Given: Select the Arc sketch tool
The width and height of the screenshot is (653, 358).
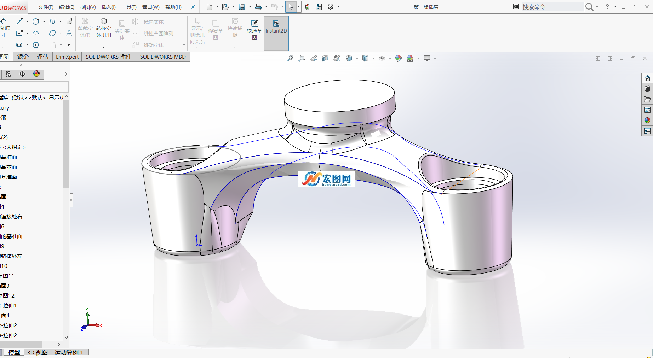Looking at the screenshot, I should point(36,33).
